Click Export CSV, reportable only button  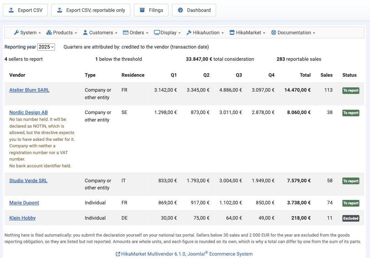(91, 10)
